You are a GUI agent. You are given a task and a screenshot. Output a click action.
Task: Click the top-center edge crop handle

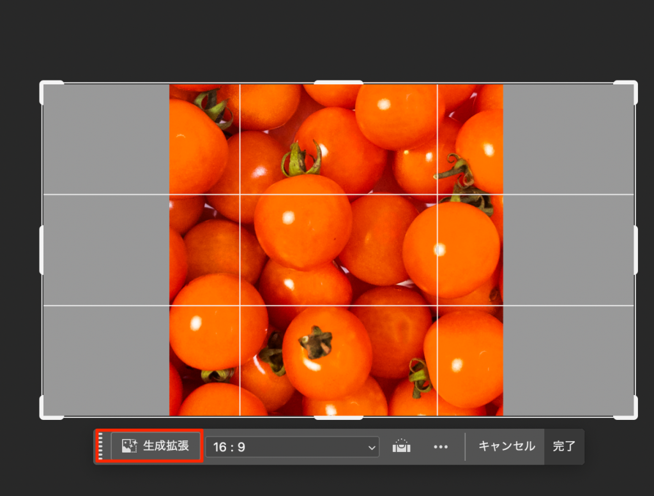pyautogui.click(x=338, y=82)
